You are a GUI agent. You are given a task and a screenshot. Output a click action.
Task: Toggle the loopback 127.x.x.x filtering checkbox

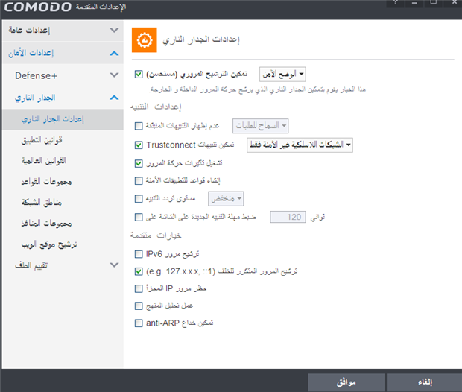point(139,272)
